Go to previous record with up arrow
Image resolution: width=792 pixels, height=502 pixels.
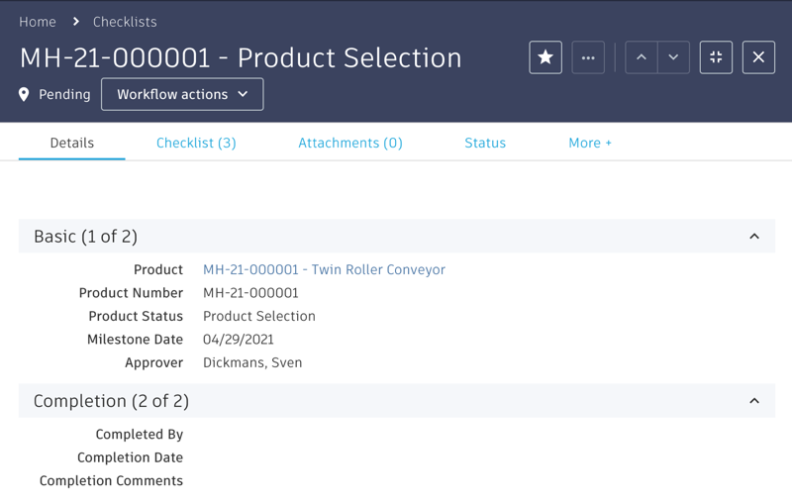pos(642,57)
